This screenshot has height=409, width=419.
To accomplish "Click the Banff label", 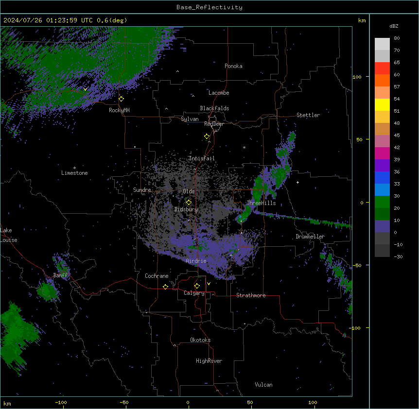I will 61,275.
